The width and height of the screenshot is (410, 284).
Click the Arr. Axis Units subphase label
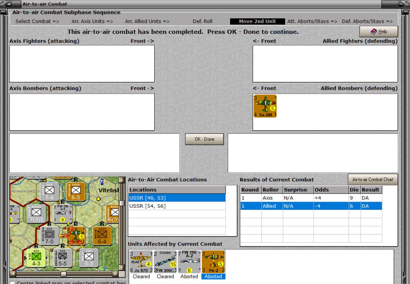point(92,21)
